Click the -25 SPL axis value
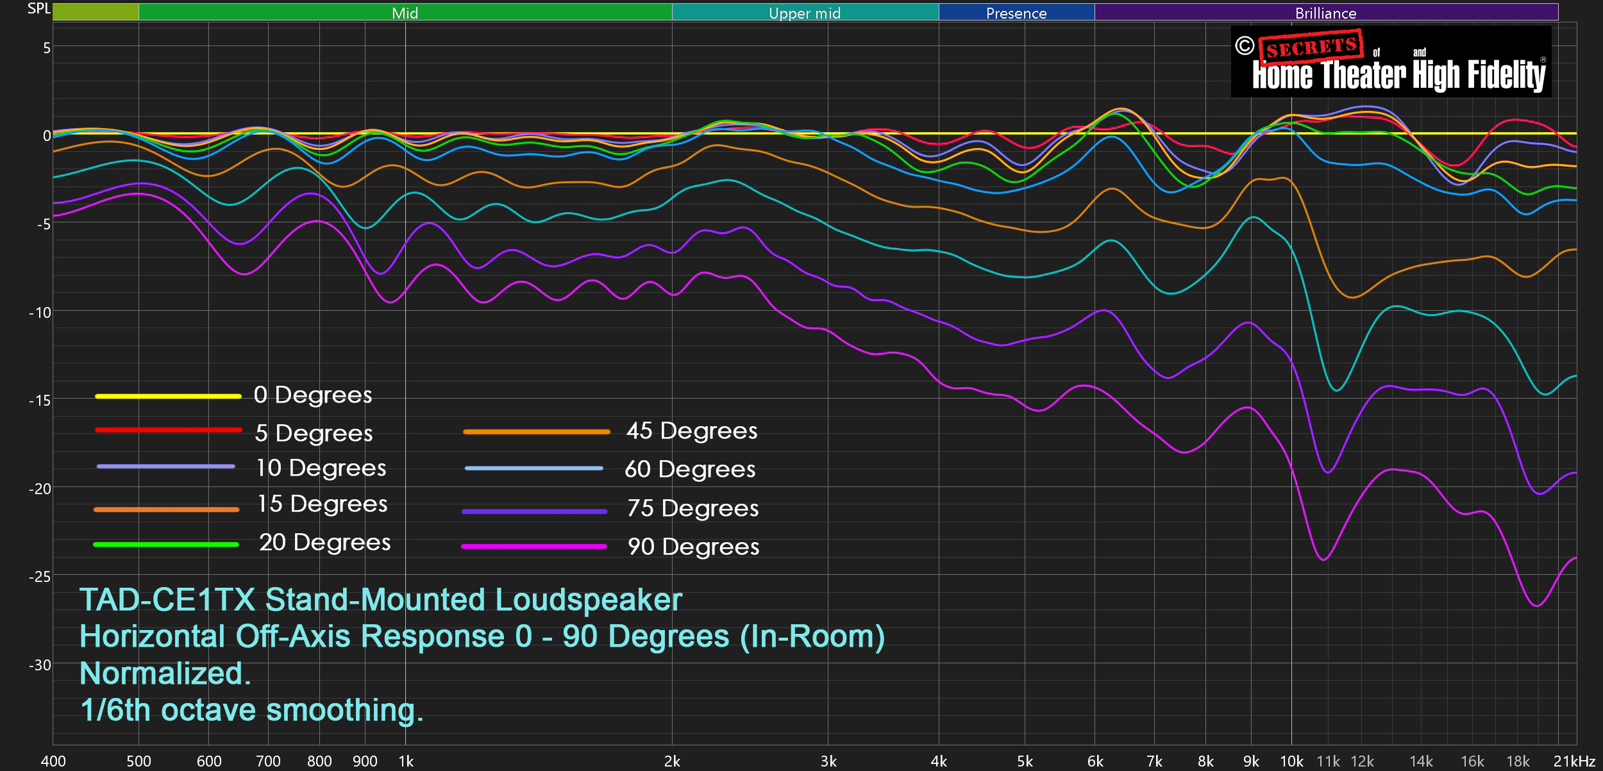This screenshot has width=1603, height=771. (x=40, y=577)
